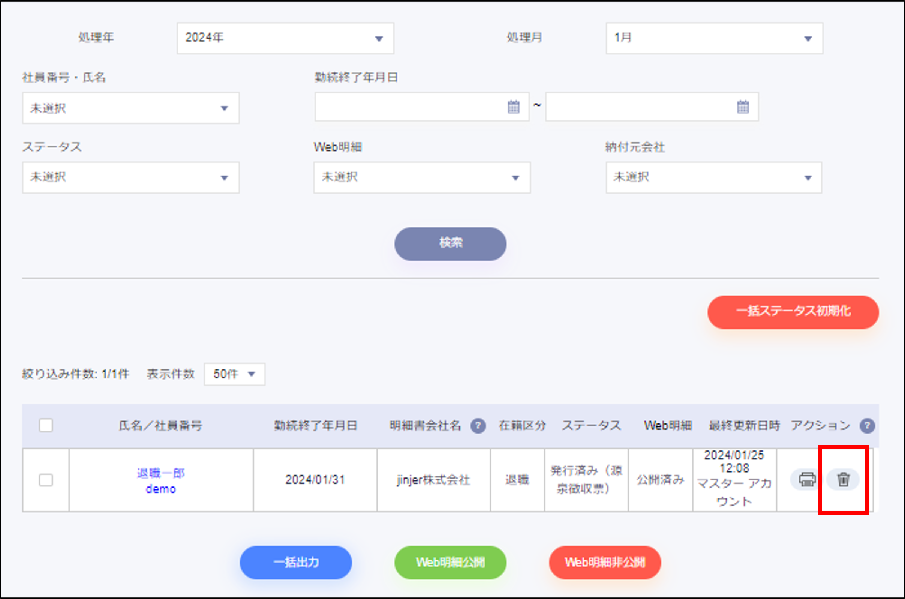
Task: Open the 処理年 2024年 dropdown
Action: click(285, 38)
